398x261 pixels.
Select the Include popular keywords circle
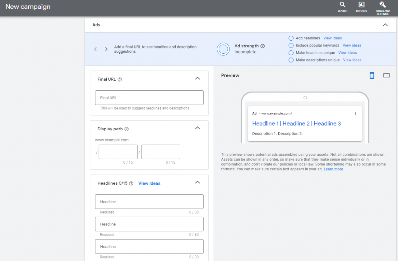[291, 45]
